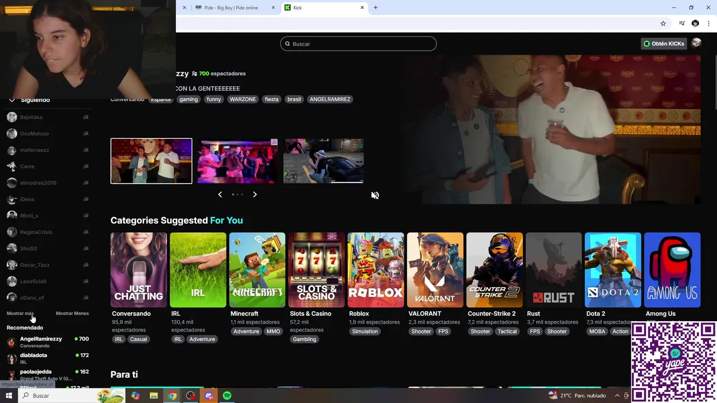Screen dimensions: 717x403
Task: Open Chrome media control icon
Action: [682, 24]
